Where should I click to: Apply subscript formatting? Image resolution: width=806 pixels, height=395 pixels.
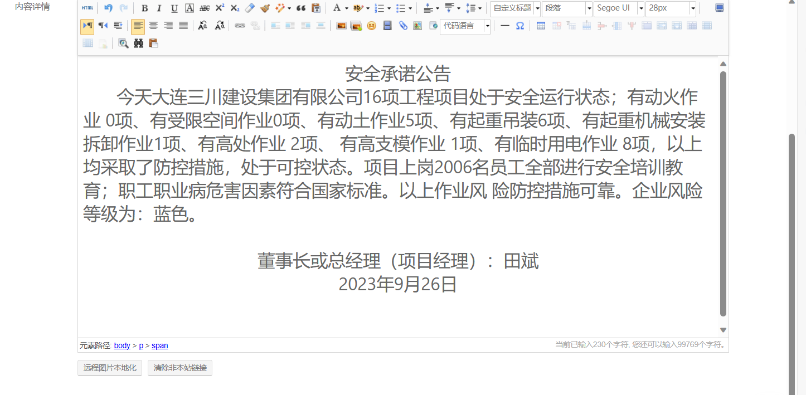click(235, 8)
